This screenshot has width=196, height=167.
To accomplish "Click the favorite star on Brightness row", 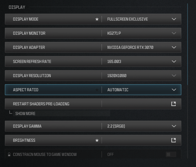I will [97, 140].
